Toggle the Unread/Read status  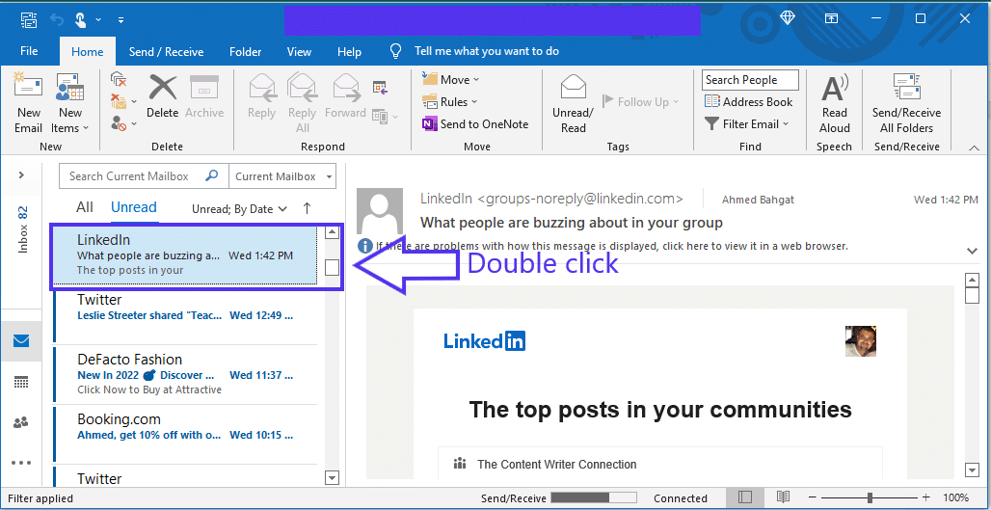[x=574, y=104]
